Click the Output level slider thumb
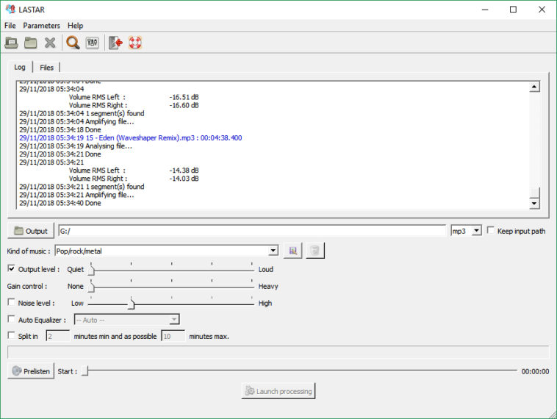 (91, 270)
